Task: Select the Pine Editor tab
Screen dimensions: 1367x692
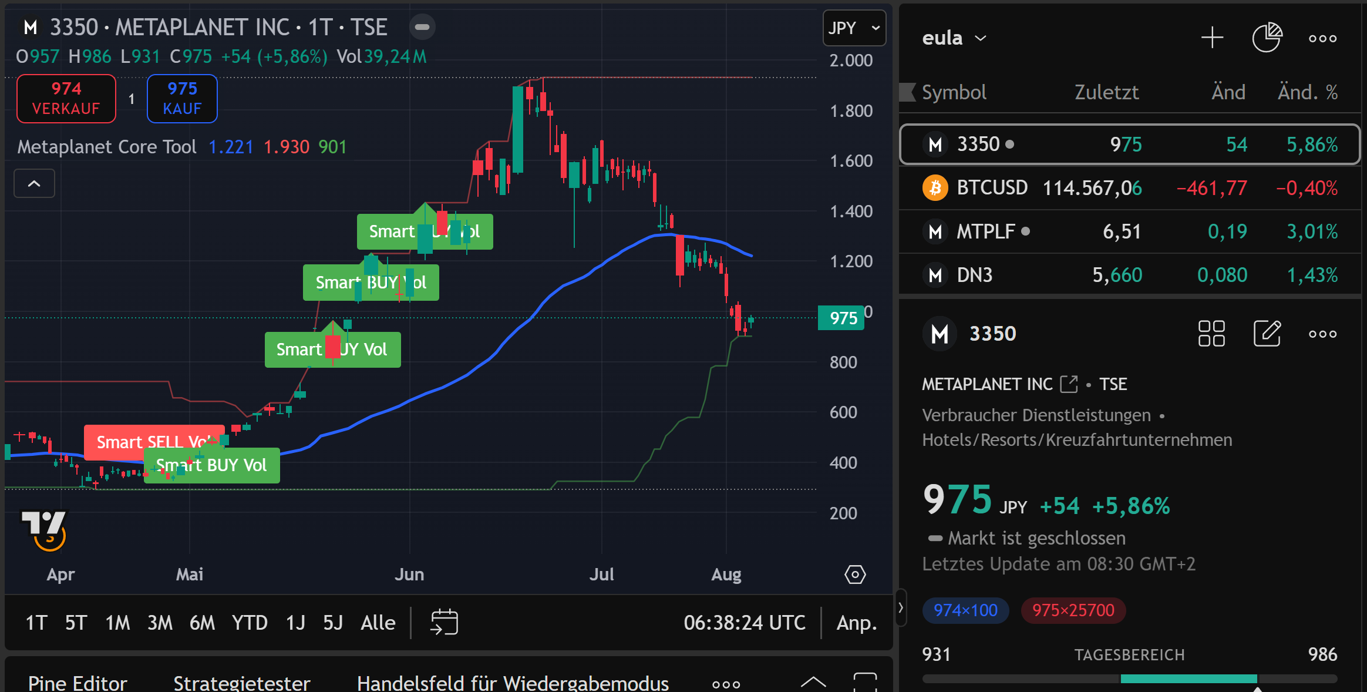Action: coord(78,683)
